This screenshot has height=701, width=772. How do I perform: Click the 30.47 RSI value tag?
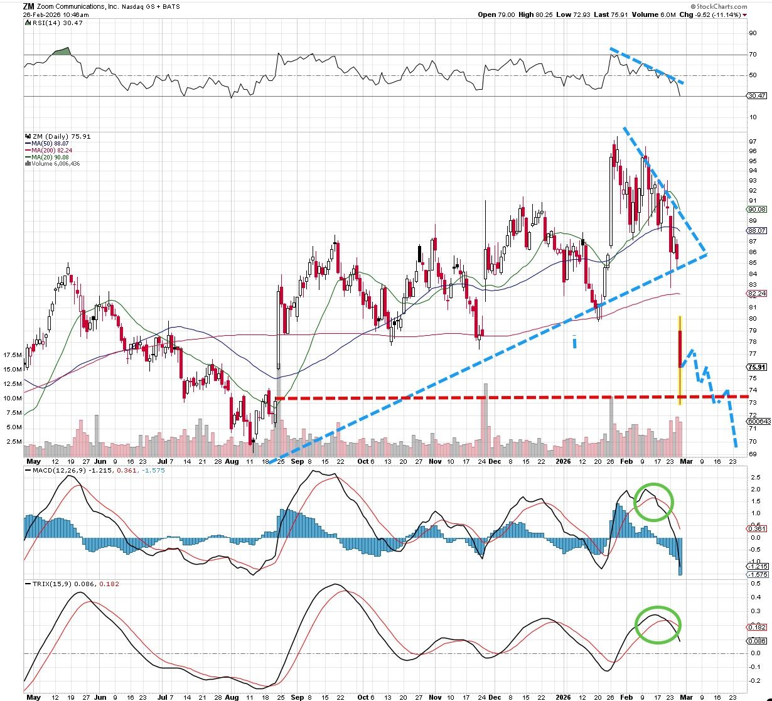(757, 96)
